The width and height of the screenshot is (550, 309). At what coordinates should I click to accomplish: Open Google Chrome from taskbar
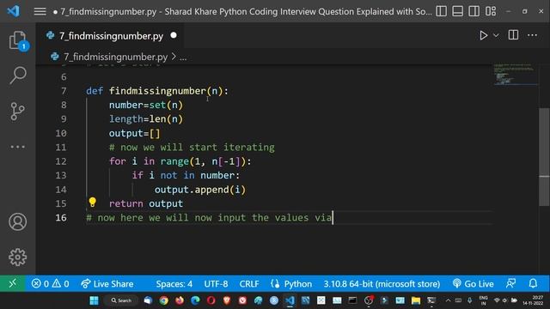tap(163, 300)
